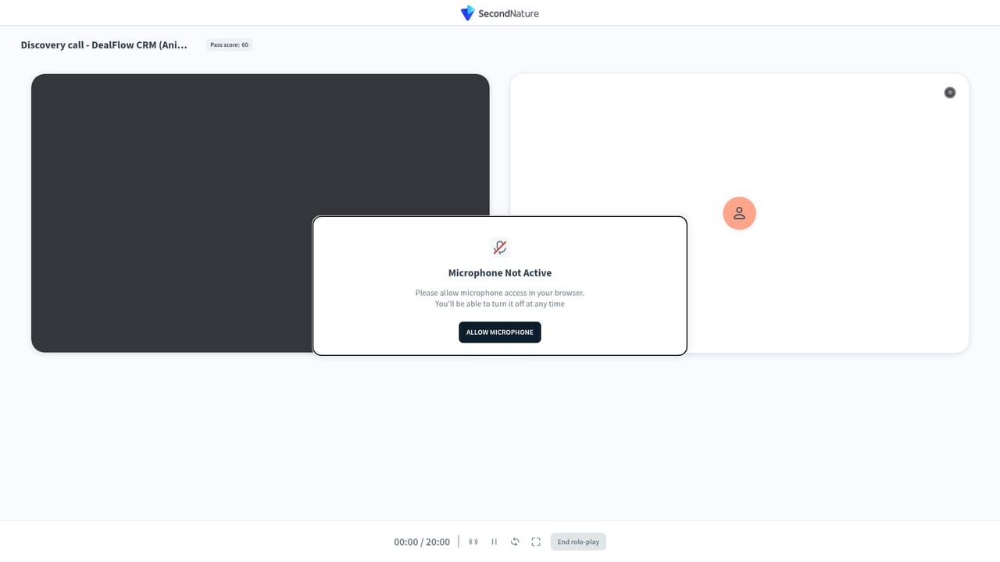1000x562 pixels.
Task: Click the audio waveform icon in the bottom bar
Action: [473, 542]
